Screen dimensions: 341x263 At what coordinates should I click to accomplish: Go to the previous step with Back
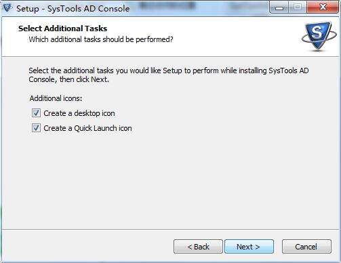click(x=198, y=247)
